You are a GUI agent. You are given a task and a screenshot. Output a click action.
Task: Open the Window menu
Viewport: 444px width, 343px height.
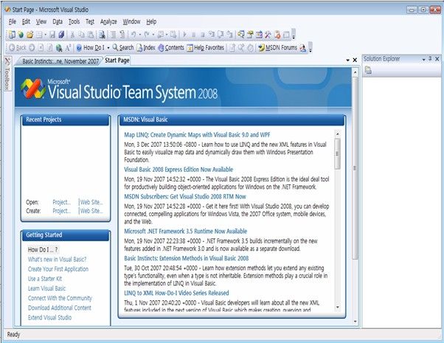tap(131, 21)
